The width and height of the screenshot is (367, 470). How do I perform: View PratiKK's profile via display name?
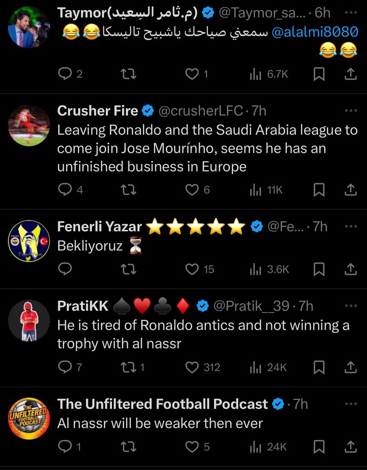point(83,306)
